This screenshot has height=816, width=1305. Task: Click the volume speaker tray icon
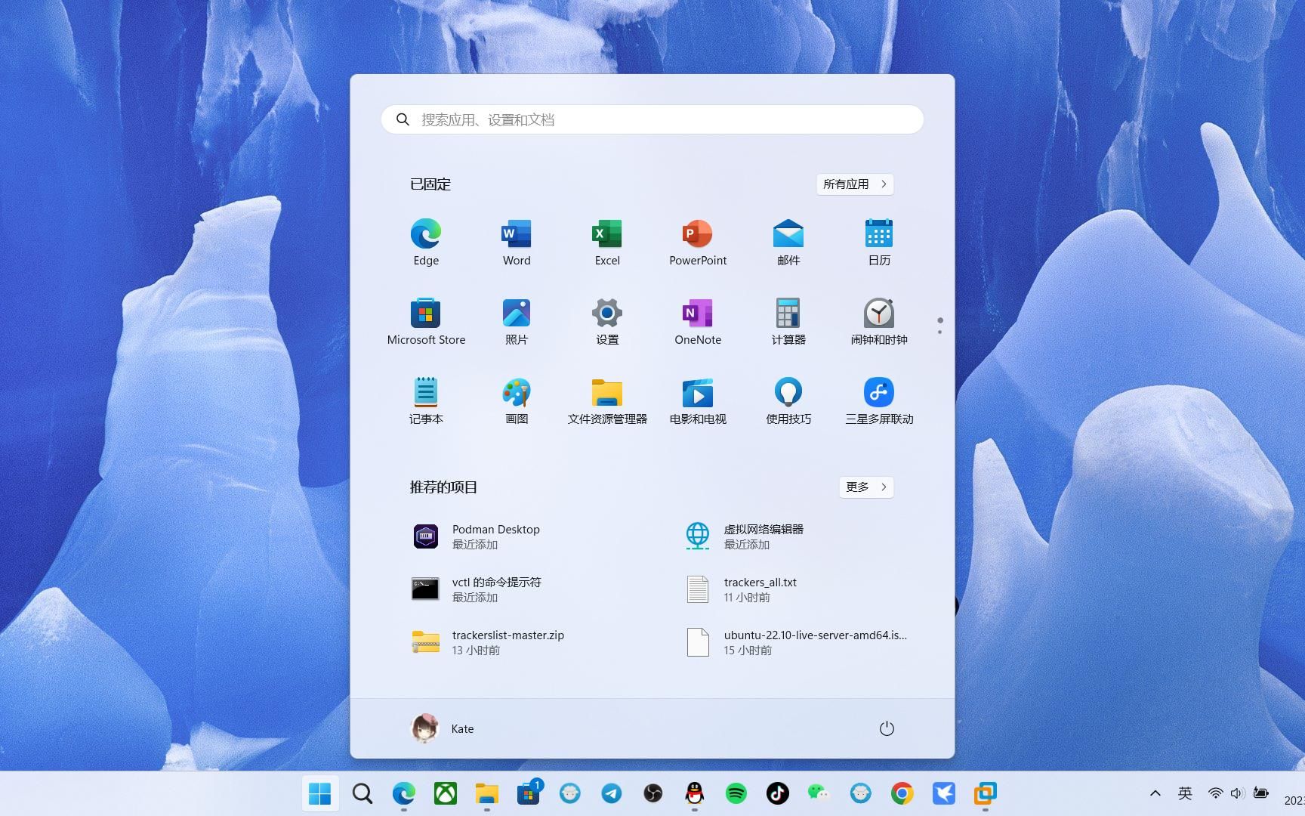1237,793
